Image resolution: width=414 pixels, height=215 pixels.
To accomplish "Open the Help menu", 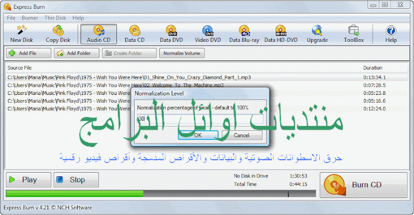I will 78,18.
